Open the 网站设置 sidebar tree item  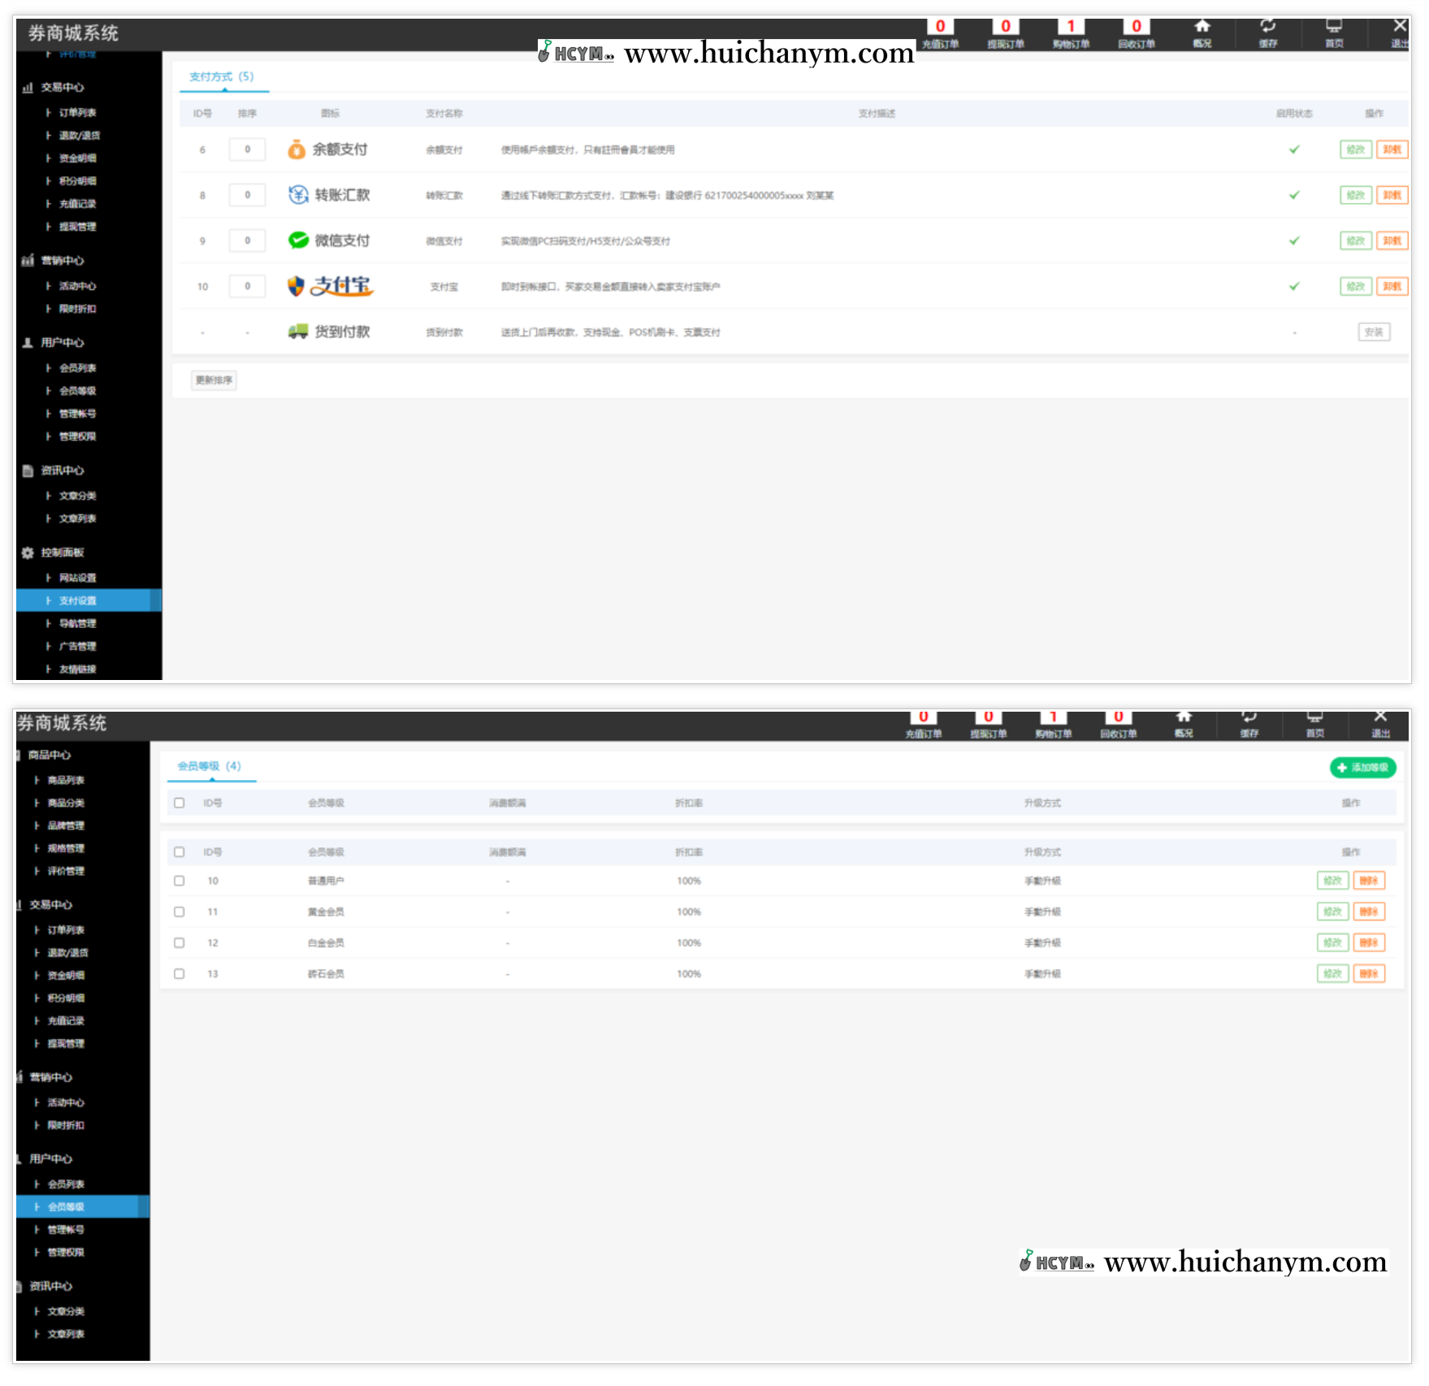(x=77, y=578)
